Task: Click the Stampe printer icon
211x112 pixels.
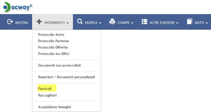Action: pyautogui.click(x=112, y=22)
